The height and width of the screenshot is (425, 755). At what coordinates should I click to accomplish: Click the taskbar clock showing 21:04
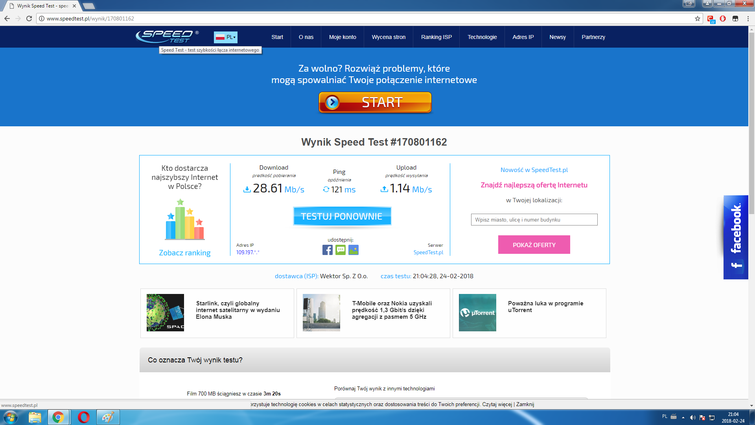(x=733, y=417)
